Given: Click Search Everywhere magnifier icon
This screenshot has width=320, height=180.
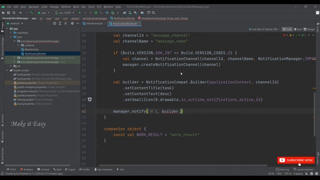Looking at the screenshot, I should tap(153, 12).
